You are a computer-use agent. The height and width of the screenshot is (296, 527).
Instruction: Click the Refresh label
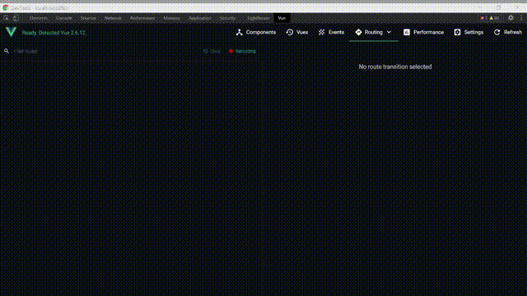coord(512,32)
